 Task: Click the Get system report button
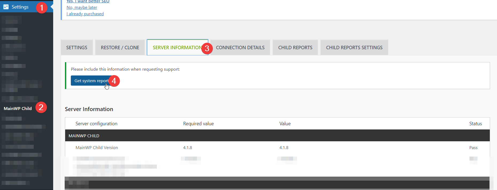pyautogui.click(x=91, y=81)
